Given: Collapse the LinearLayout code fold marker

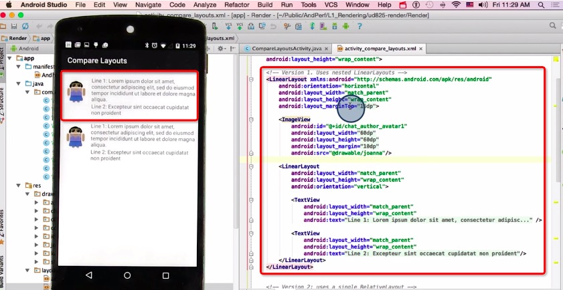Looking at the screenshot, I should [x=251, y=79].
